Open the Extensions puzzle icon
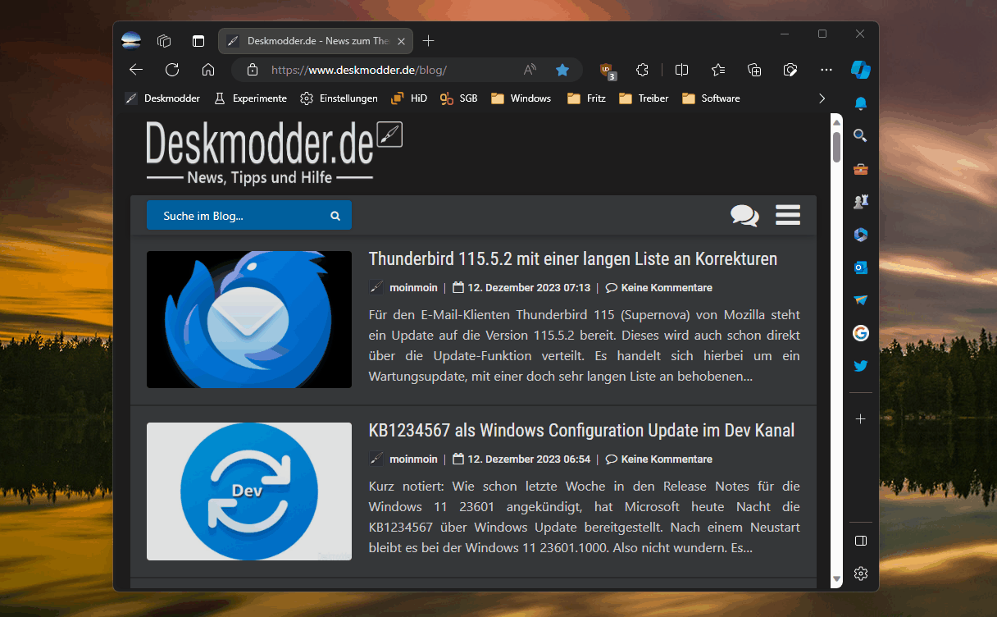This screenshot has width=997, height=617. point(643,70)
